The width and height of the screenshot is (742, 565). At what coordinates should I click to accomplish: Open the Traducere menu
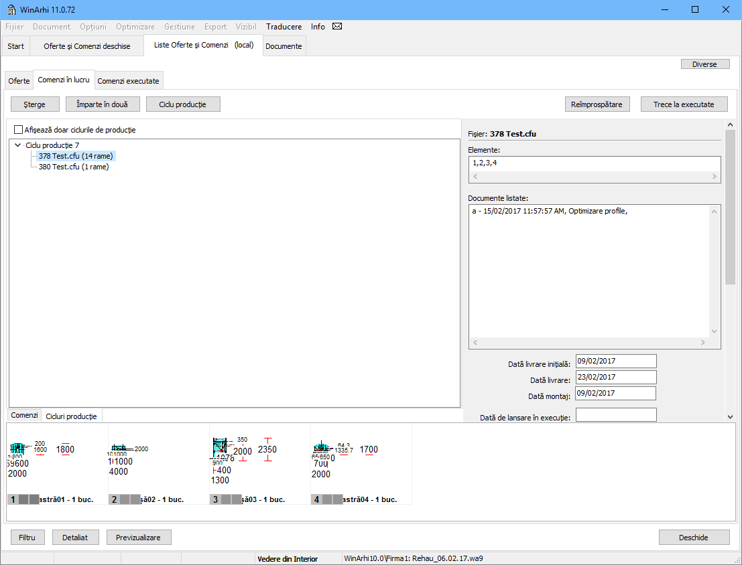click(284, 27)
